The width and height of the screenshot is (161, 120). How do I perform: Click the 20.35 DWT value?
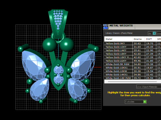(150, 47)
